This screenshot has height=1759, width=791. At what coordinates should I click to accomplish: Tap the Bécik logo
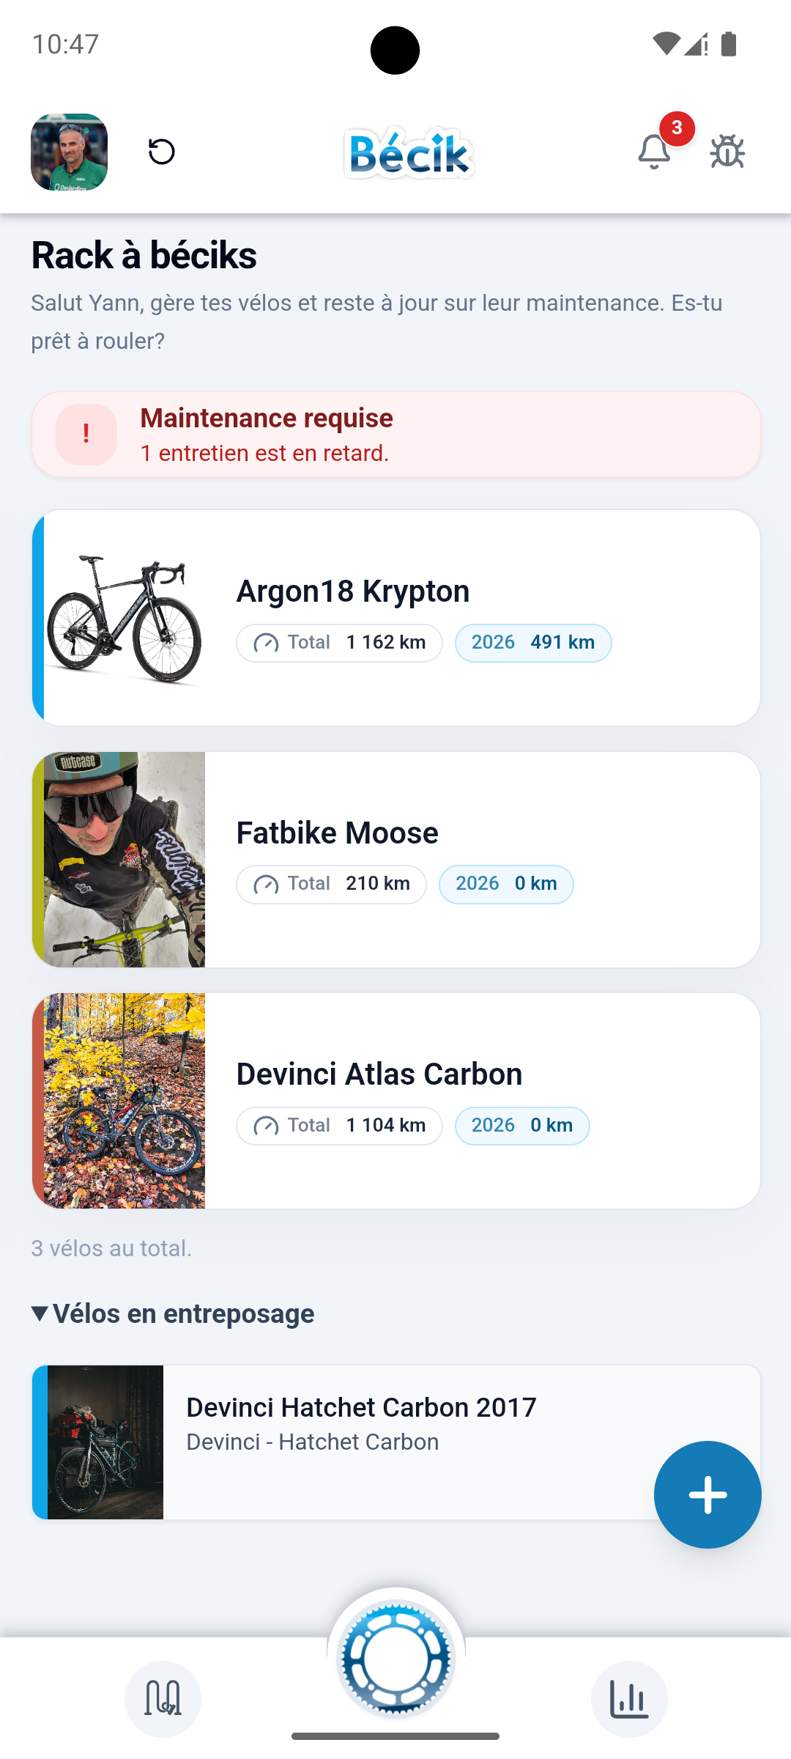click(x=409, y=152)
